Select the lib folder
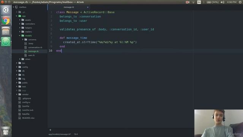 (x=23, y=75)
